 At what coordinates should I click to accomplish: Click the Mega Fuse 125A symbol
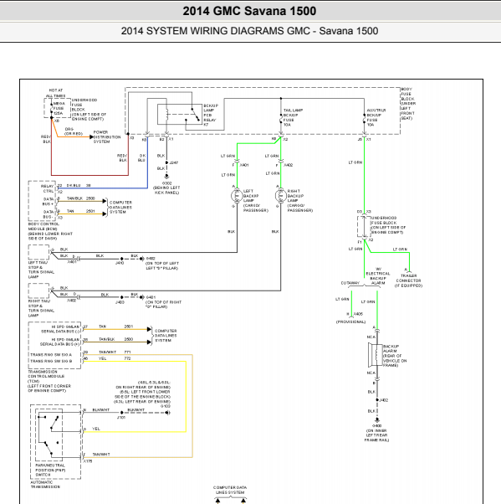(x=51, y=108)
